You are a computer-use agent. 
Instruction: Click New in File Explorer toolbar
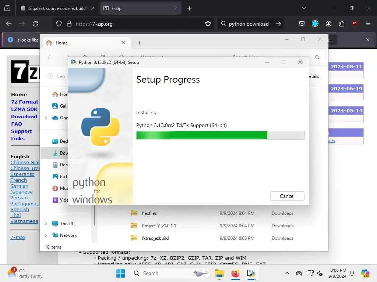[x=56, y=76]
